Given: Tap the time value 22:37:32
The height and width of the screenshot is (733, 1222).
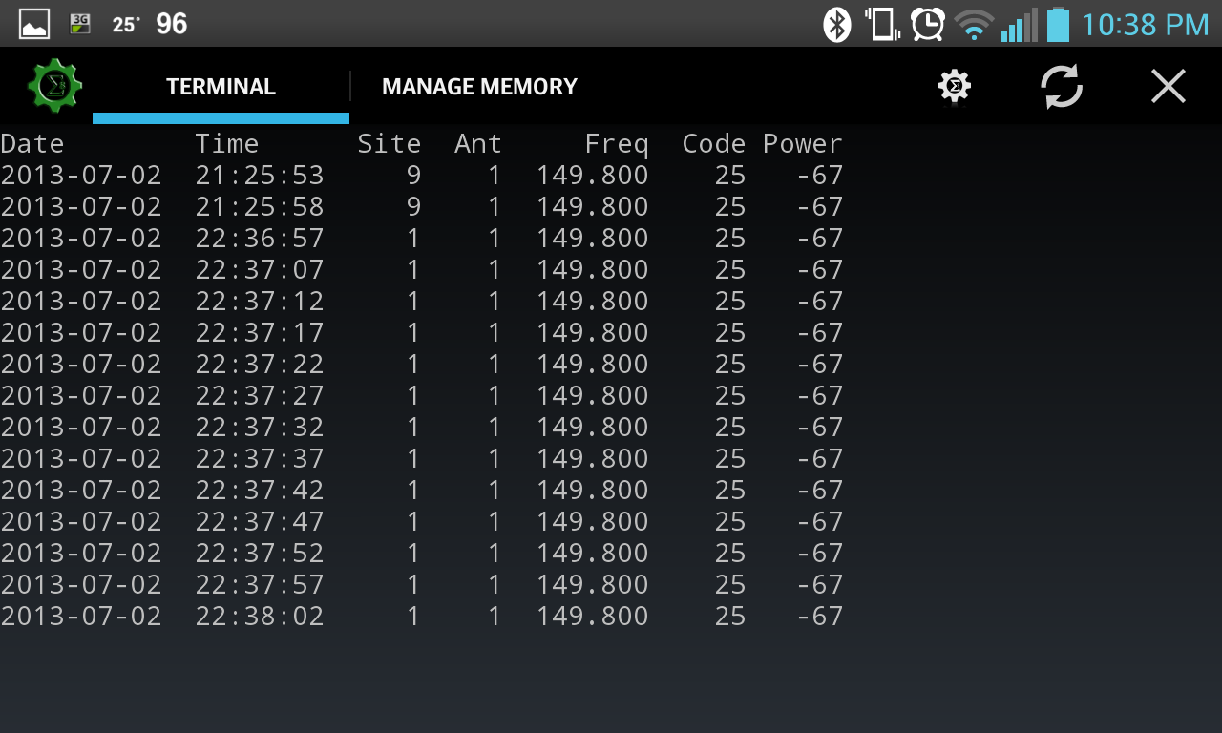Looking at the screenshot, I should [x=260, y=428].
